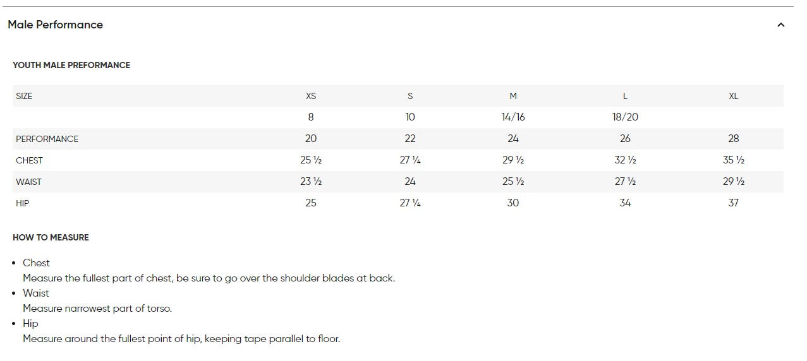Click the CHEST row label
This screenshot has width=807, height=361.
tap(29, 160)
